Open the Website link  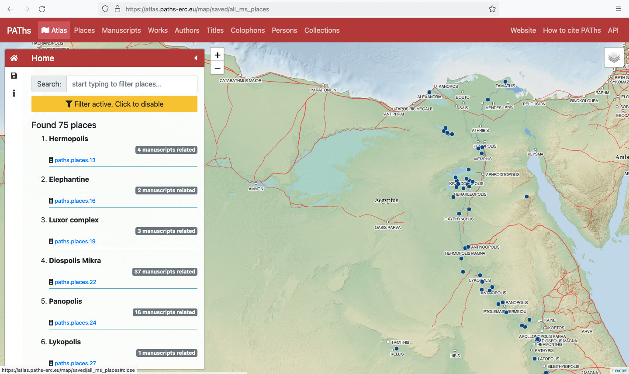click(523, 30)
